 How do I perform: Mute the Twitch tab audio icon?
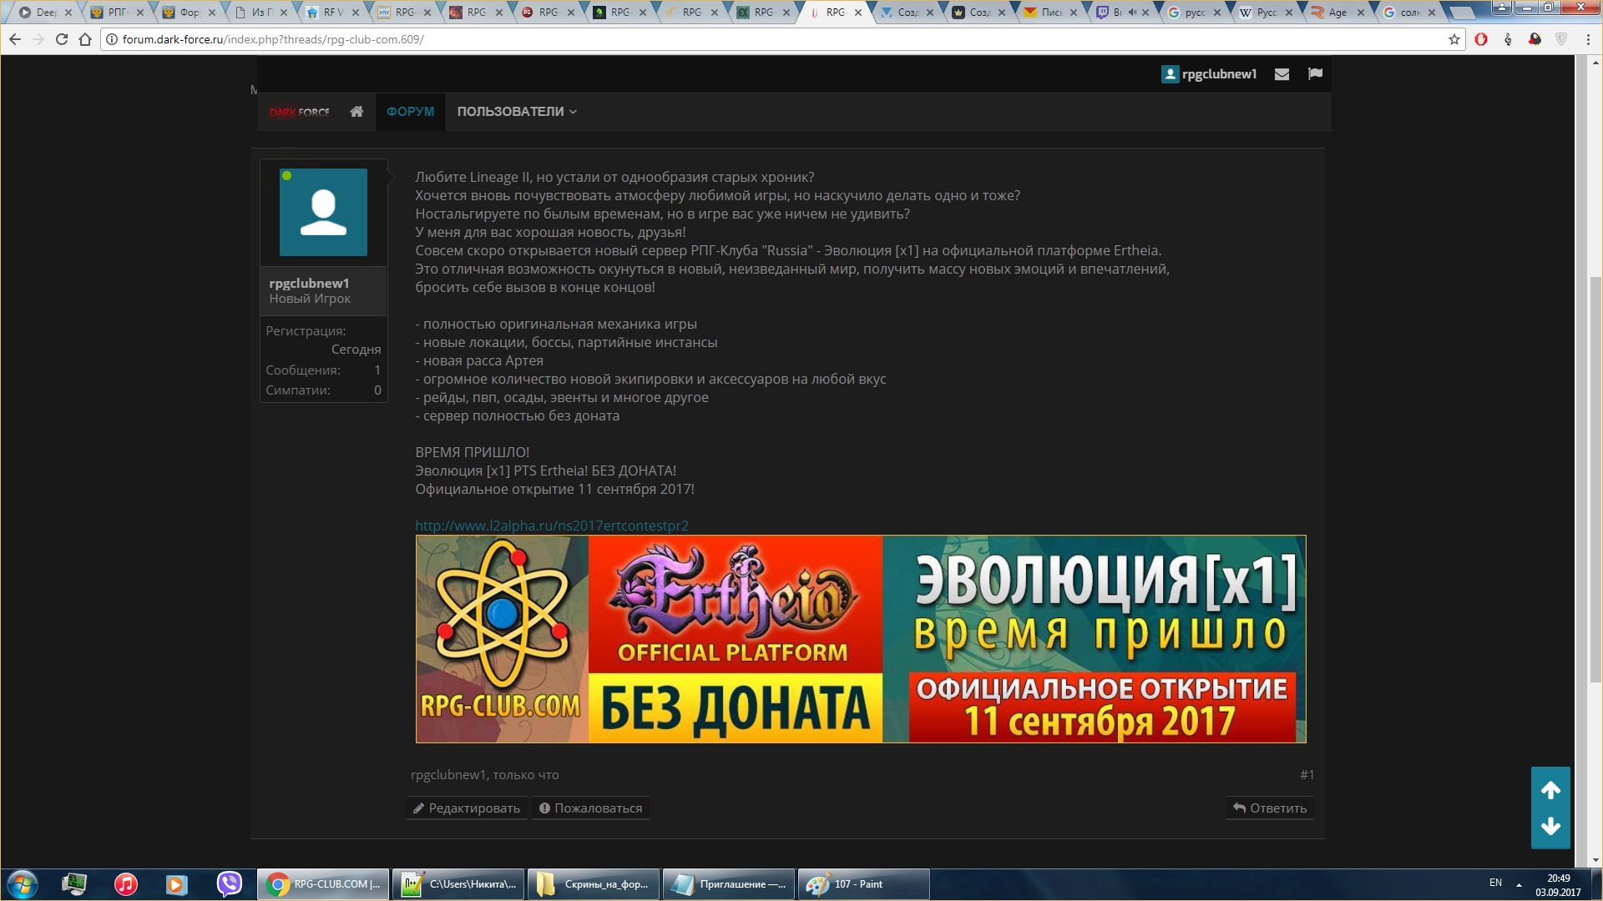tap(1132, 13)
